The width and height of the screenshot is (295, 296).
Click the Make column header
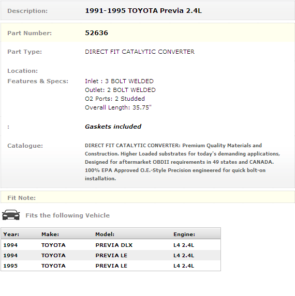(50, 235)
